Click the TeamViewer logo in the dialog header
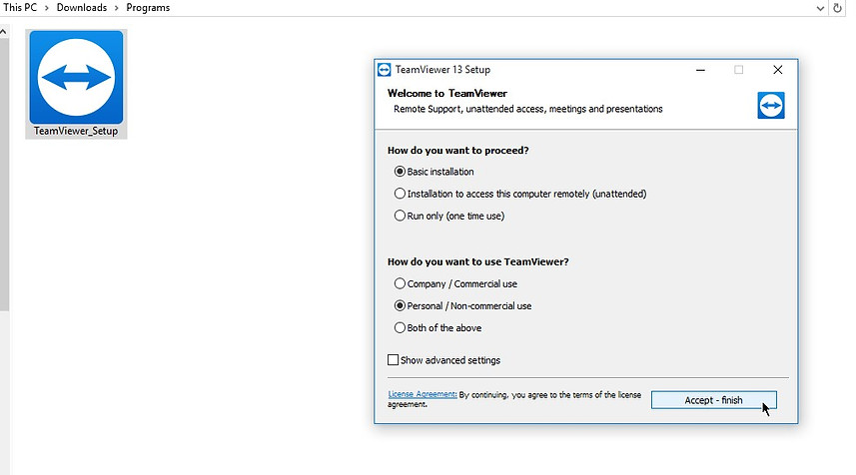This screenshot has height=475, width=856. [x=771, y=105]
